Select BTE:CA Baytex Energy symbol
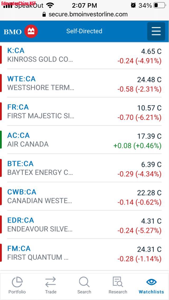The width and height of the screenshot is (169, 300). [20, 163]
